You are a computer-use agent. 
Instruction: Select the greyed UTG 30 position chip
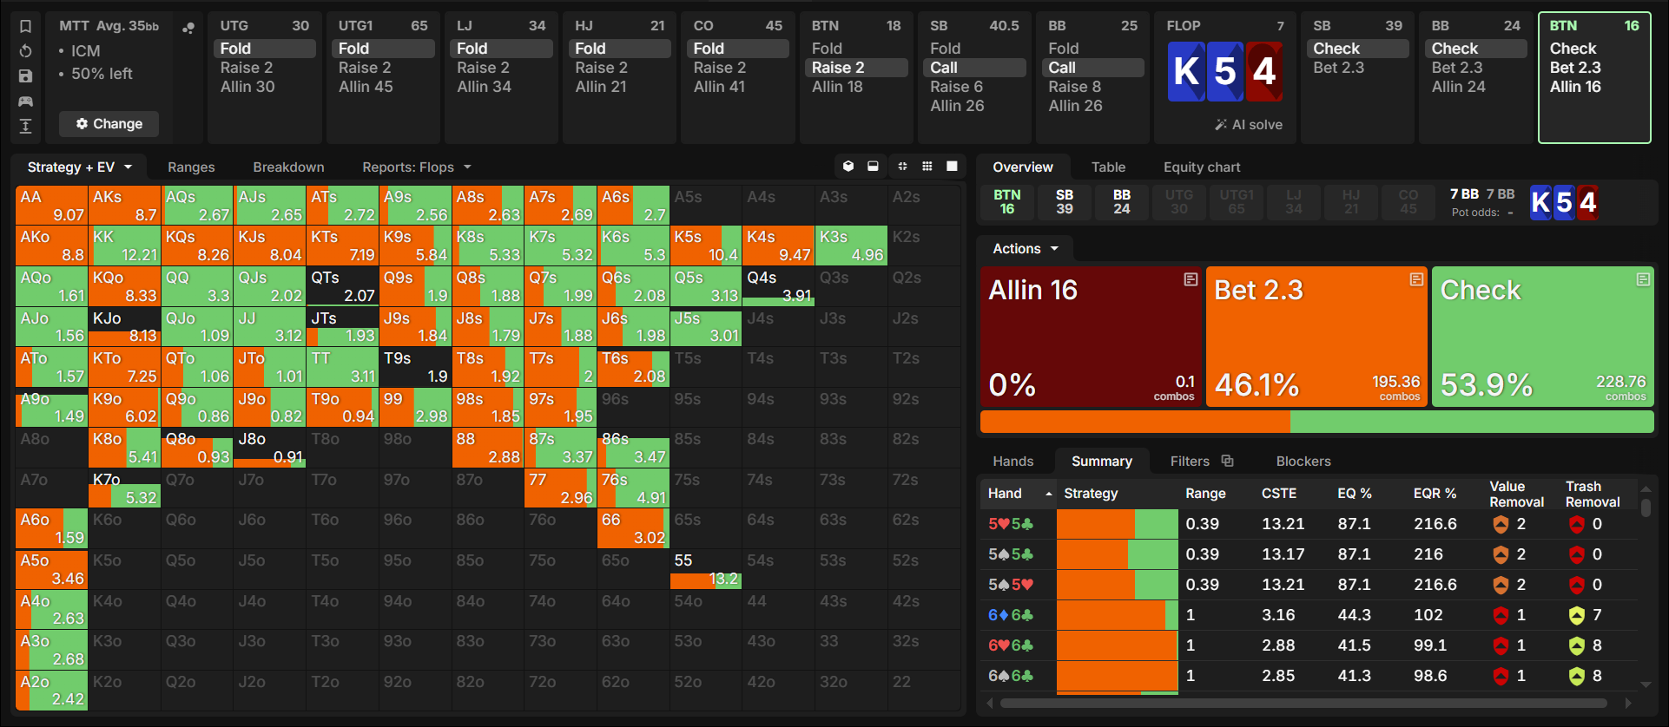tap(1179, 202)
